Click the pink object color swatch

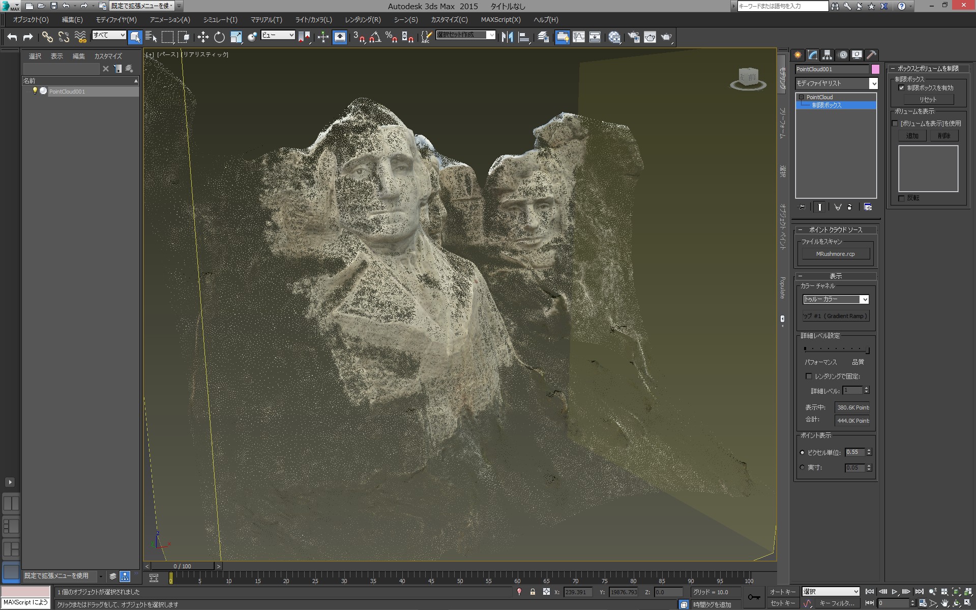875,69
